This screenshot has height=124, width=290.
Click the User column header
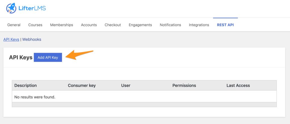click(x=126, y=85)
